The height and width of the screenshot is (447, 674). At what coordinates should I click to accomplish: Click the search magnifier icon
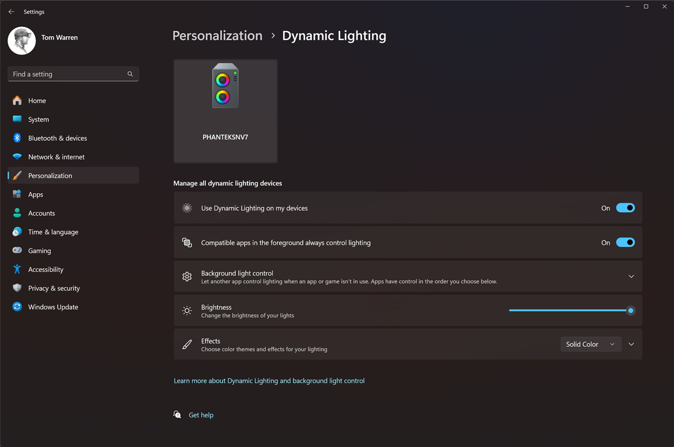(130, 74)
